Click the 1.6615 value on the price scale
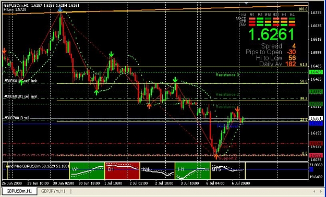 click(x=316, y=39)
